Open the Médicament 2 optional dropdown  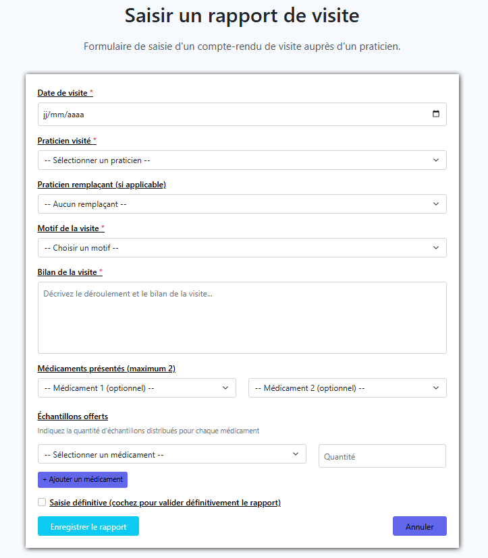[x=347, y=387]
